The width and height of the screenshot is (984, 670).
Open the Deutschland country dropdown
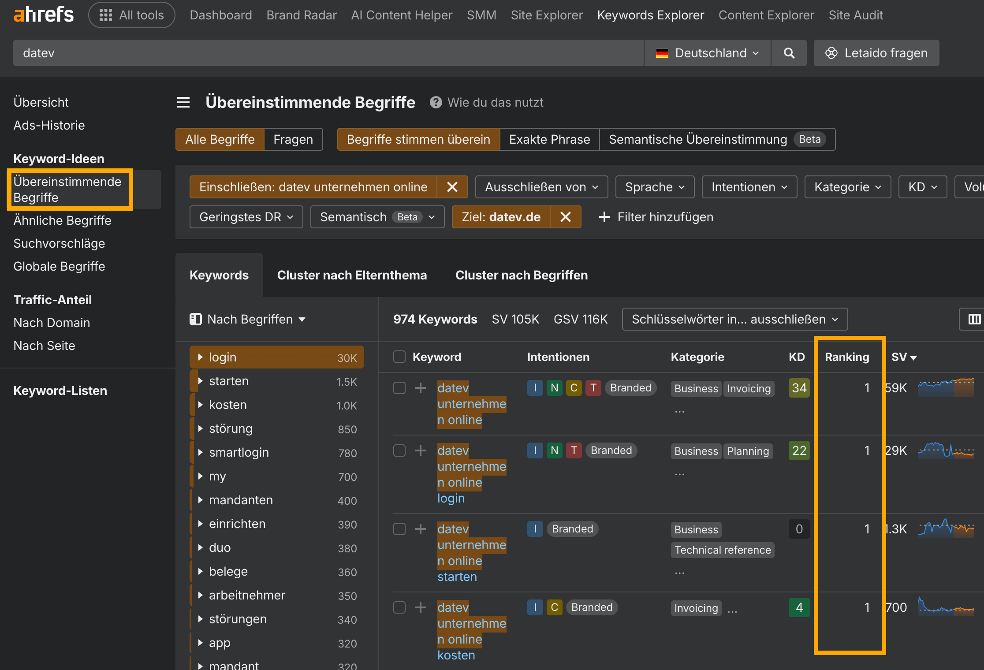pyautogui.click(x=708, y=53)
